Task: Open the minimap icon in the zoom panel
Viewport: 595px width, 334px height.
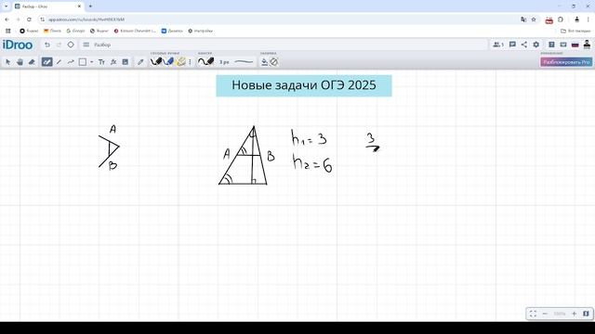Action: click(586, 314)
